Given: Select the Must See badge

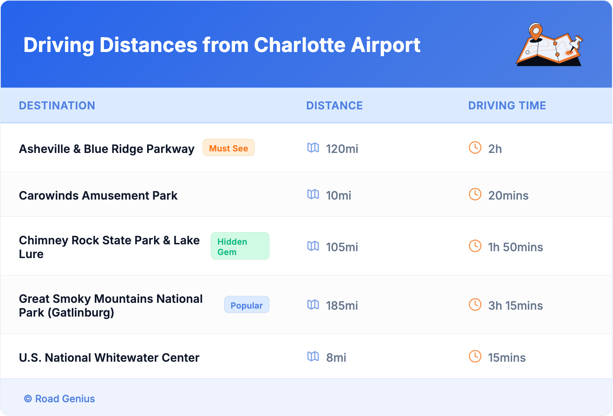Looking at the screenshot, I should 229,148.
